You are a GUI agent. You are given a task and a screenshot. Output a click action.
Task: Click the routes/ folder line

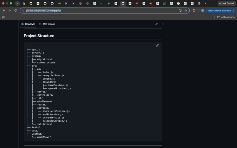(x=42, y=105)
